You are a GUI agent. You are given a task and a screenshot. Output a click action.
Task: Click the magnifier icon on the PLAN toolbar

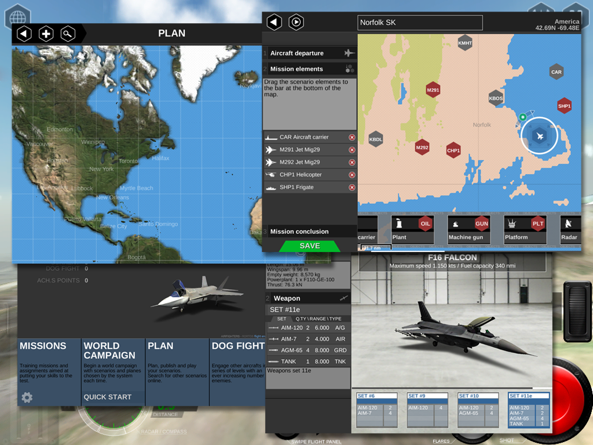click(68, 34)
